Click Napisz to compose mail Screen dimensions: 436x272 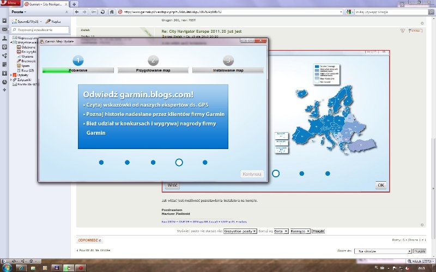tap(53, 21)
